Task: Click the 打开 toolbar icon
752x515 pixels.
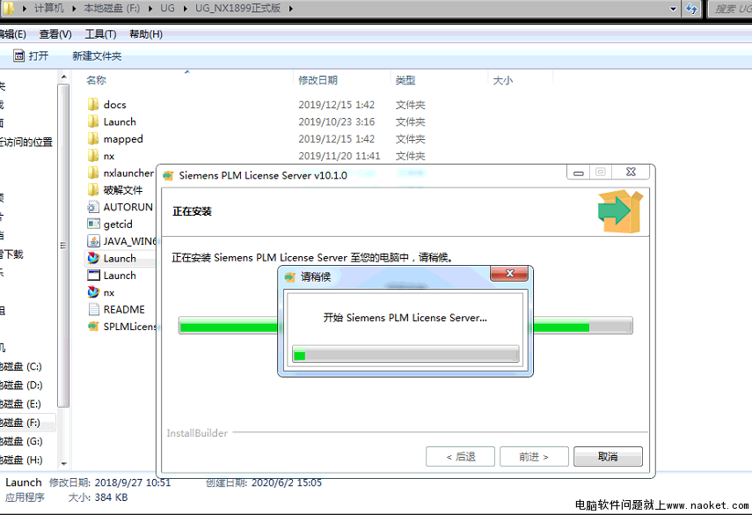Action: pyautogui.click(x=18, y=55)
